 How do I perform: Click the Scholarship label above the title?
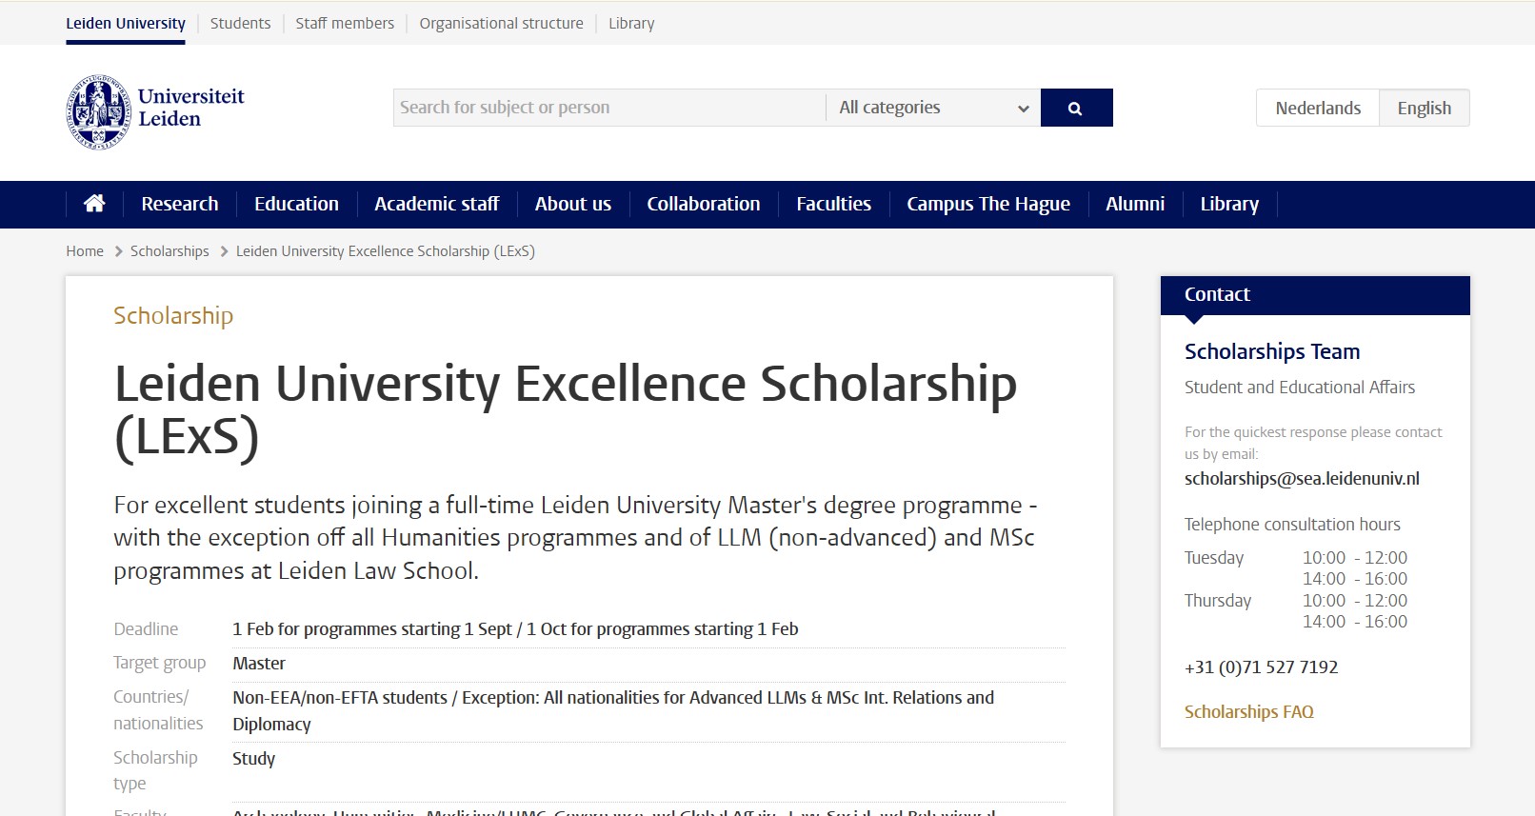173,316
